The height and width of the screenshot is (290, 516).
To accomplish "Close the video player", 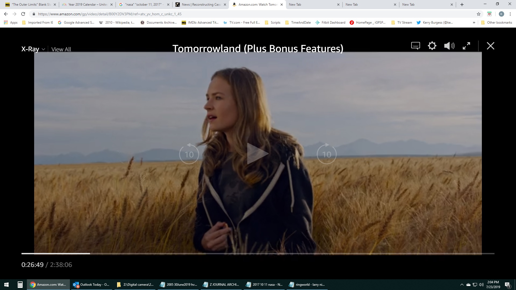I will point(490,46).
